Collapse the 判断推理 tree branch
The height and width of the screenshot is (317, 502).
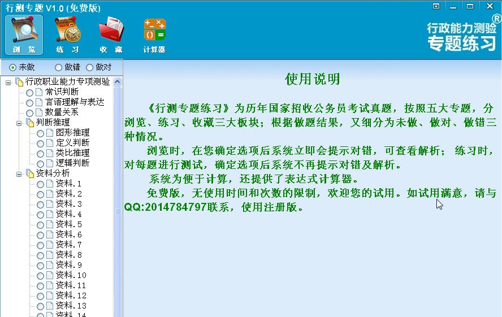click(x=19, y=123)
